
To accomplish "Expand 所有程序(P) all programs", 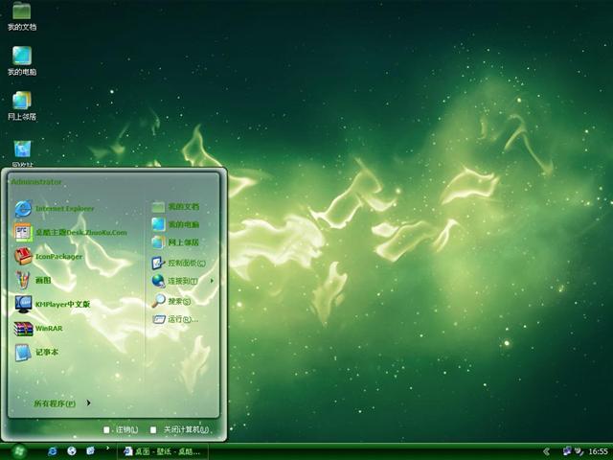I will [x=62, y=403].
